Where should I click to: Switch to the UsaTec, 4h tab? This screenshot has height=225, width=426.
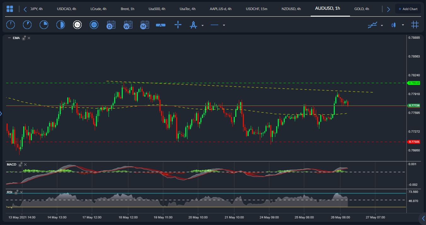click(x=187, y=9)
